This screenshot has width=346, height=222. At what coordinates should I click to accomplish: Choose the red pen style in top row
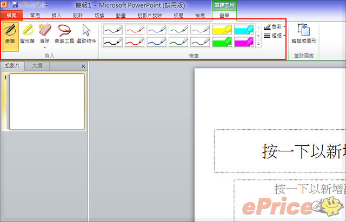(x=135, y=29)
